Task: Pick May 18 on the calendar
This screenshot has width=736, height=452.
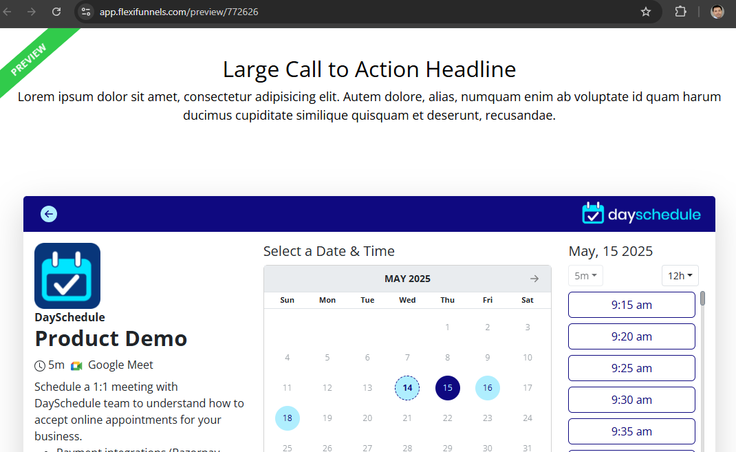Action: click(288, 418)
